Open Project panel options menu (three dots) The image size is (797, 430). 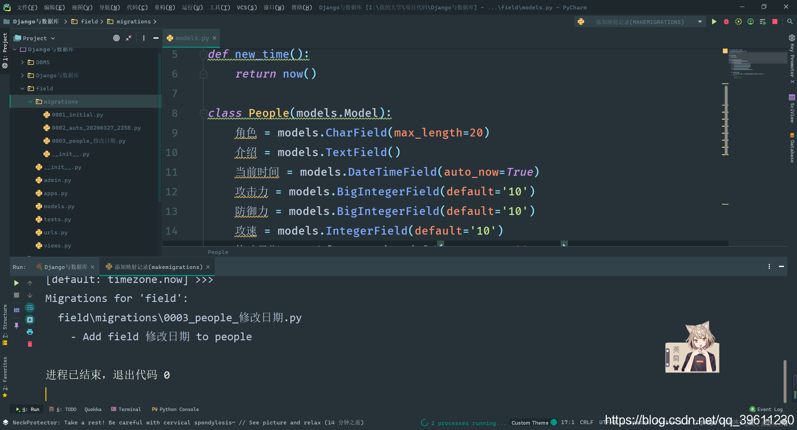144,38
